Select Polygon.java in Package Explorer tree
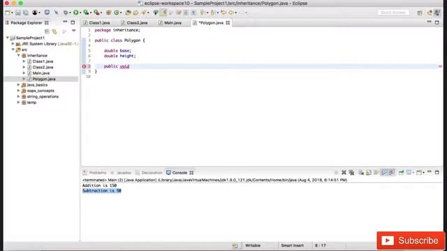 pyautogui.click(x=44, y=79)
